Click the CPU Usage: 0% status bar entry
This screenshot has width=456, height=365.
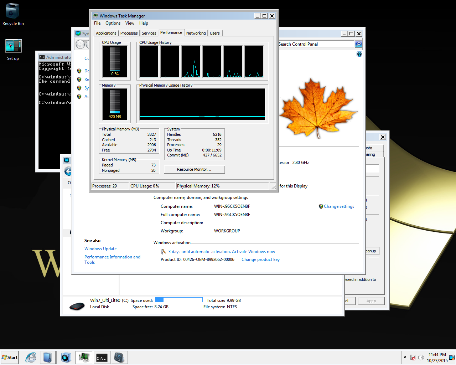click(152, 186)
